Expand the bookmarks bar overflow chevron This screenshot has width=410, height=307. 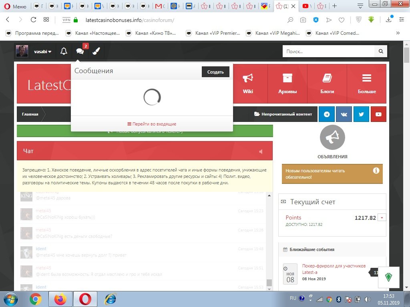pos(398,33)
